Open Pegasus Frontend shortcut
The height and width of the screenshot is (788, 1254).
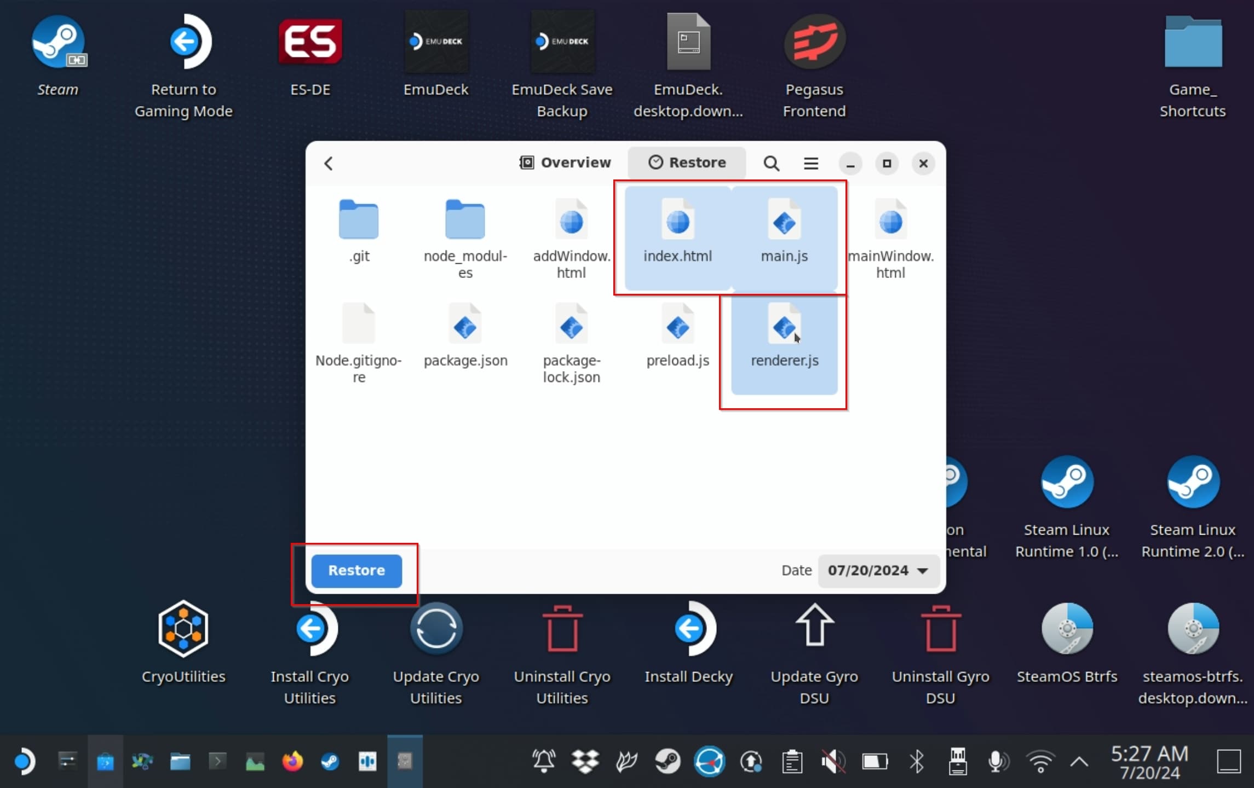click(814, 66)
